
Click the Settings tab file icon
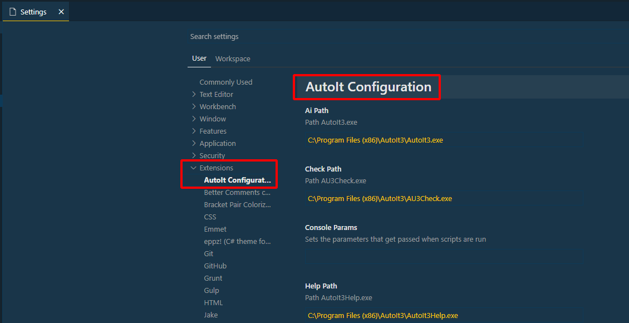13,12
